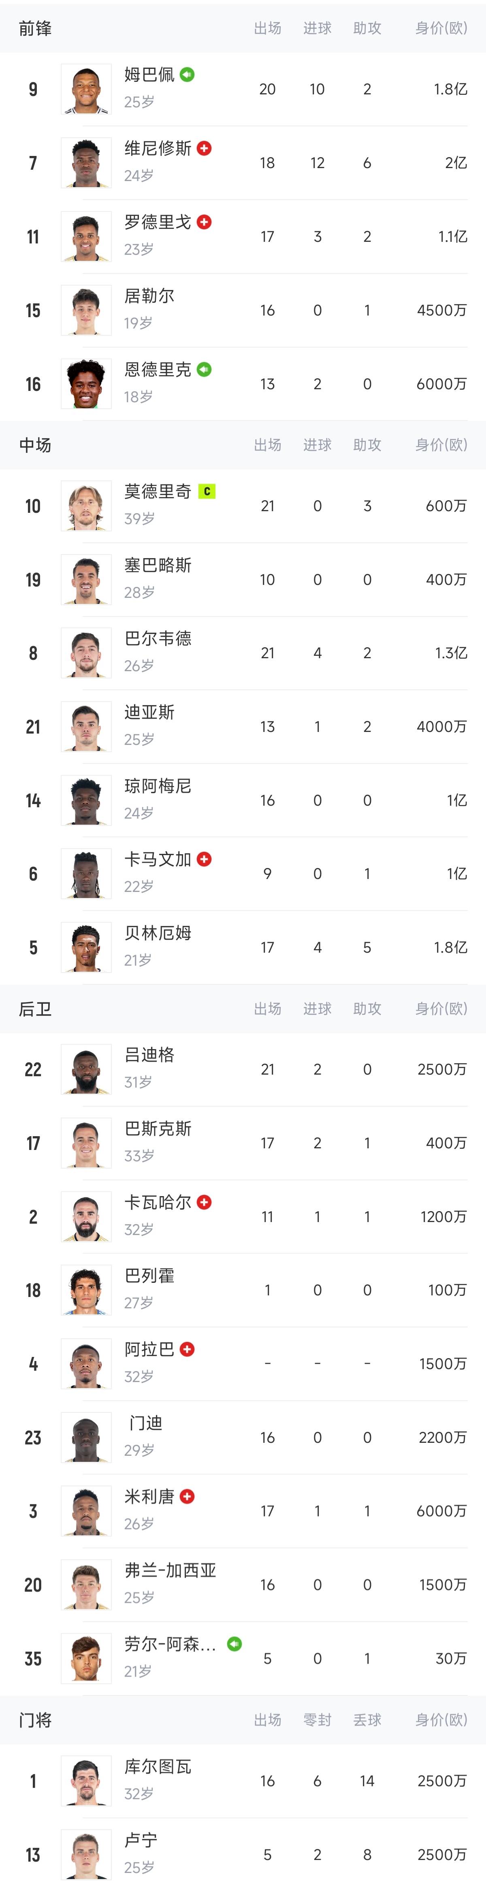Click the 身价(欧) header in the 前锋 section
The height and width of the screenshot is (1890, 486).
[441, 28]
